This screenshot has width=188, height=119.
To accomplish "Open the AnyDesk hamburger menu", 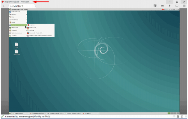I will 184,6.
